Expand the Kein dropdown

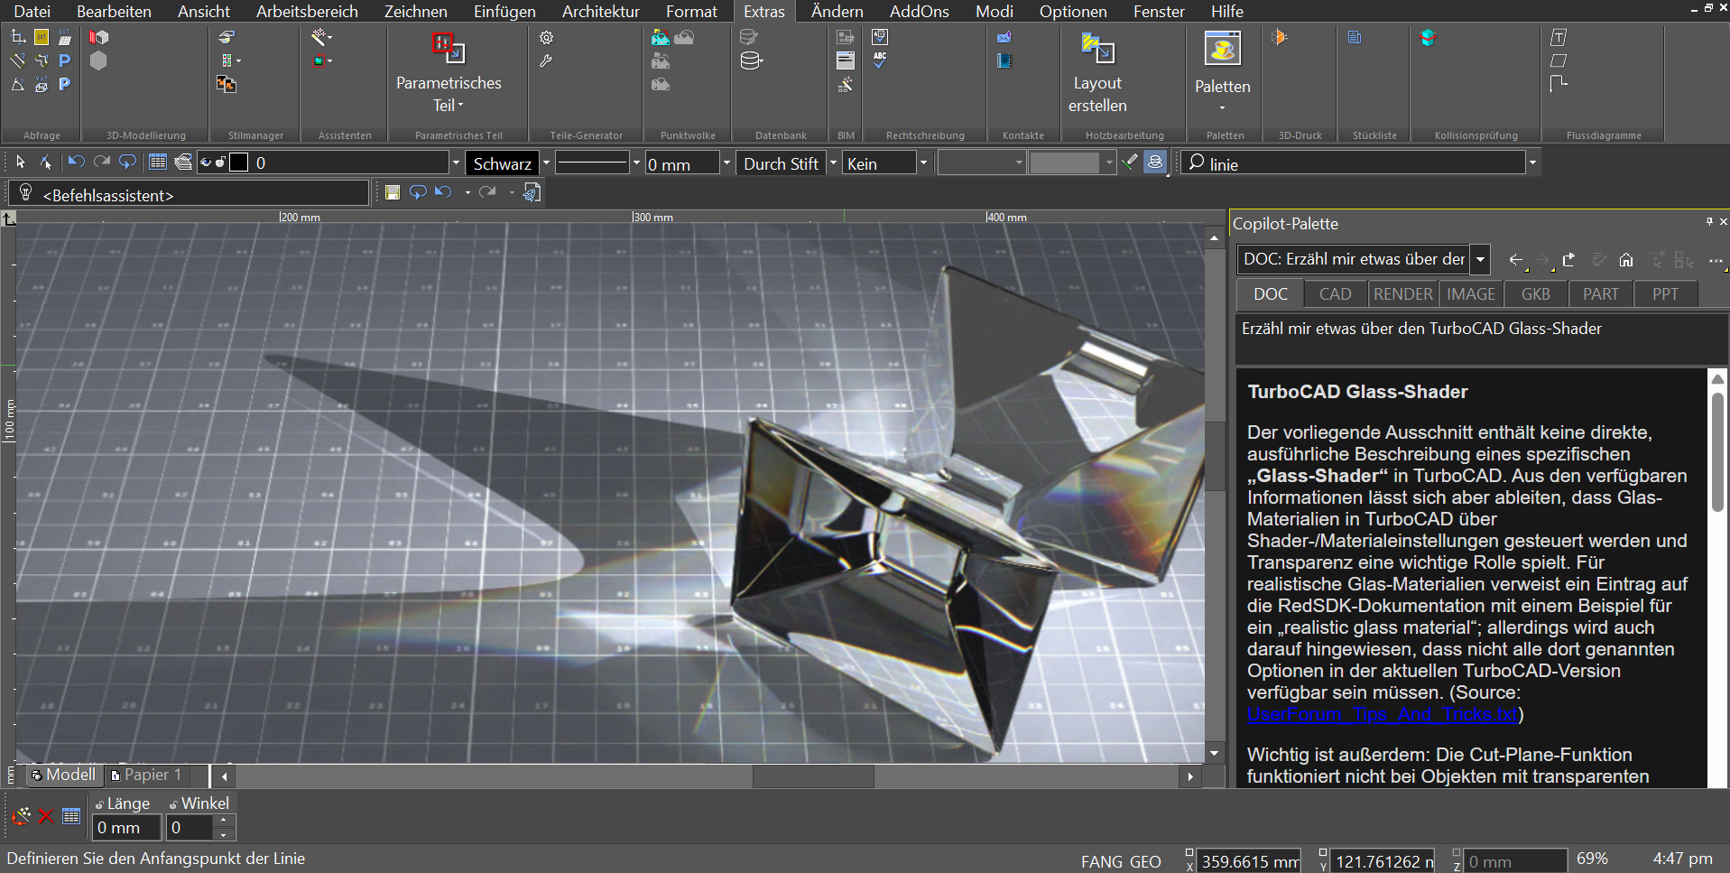(x=923, y=163)
